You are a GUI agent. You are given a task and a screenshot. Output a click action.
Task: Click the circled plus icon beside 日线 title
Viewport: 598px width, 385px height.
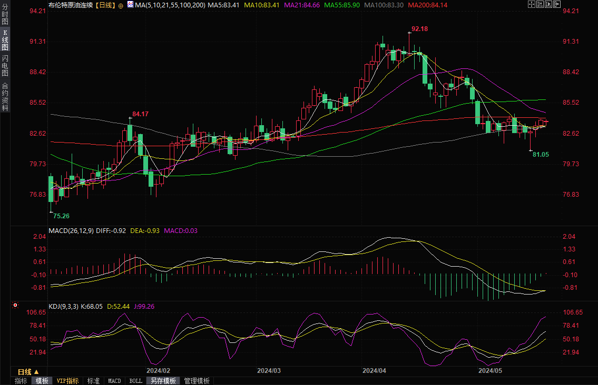pos(121,5)
